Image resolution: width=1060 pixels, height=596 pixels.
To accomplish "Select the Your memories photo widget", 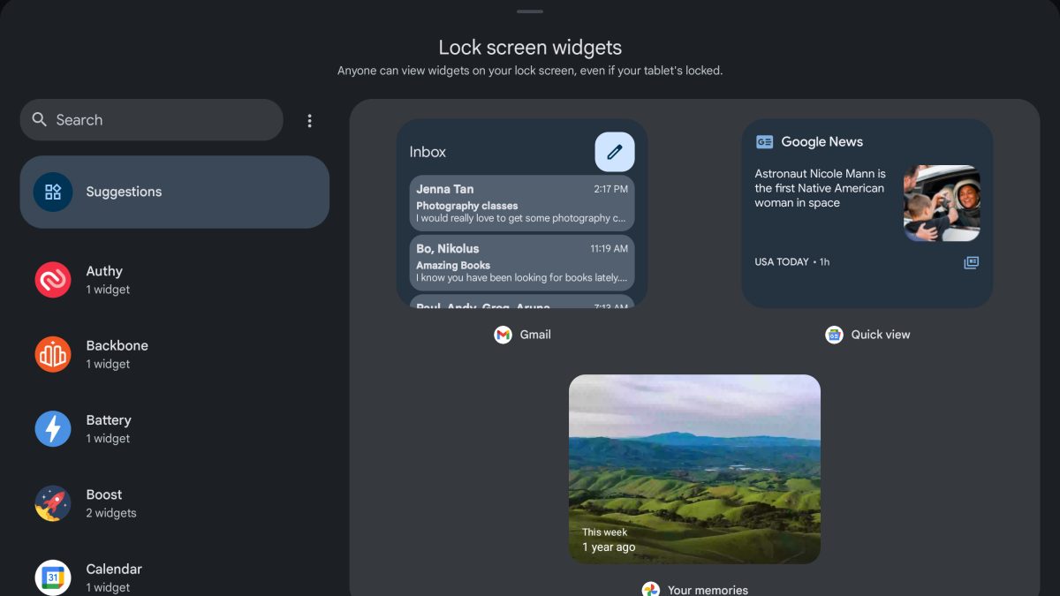I will pos(694,469).
